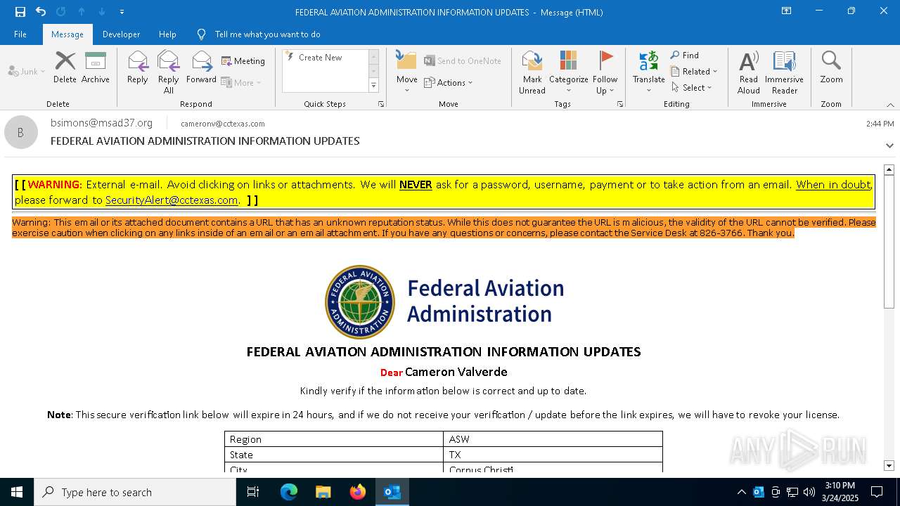Open Task View on the taskbar
Screen dimensions: 900x506
(x=253, y=492)
